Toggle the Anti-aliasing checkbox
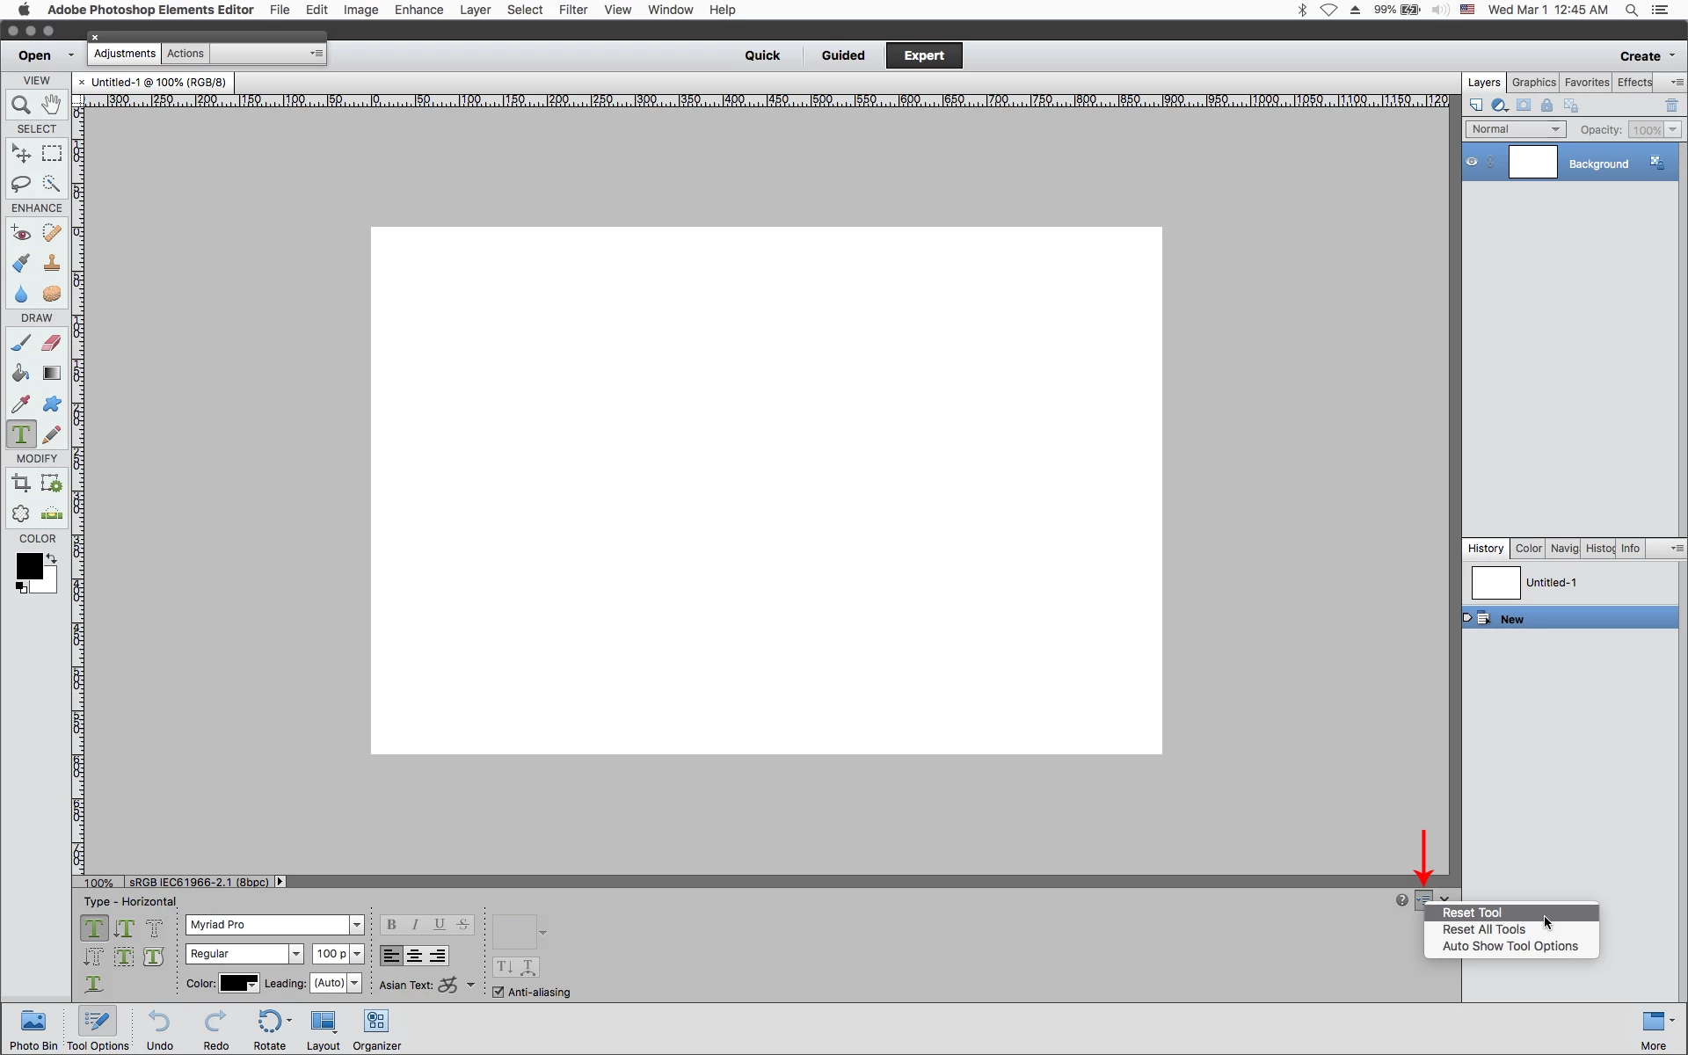The image size is (1688, 1055). point(498,992)
